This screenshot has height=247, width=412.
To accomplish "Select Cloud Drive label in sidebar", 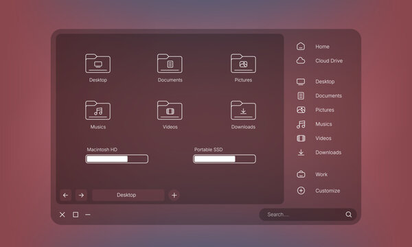I will point(329,61).
